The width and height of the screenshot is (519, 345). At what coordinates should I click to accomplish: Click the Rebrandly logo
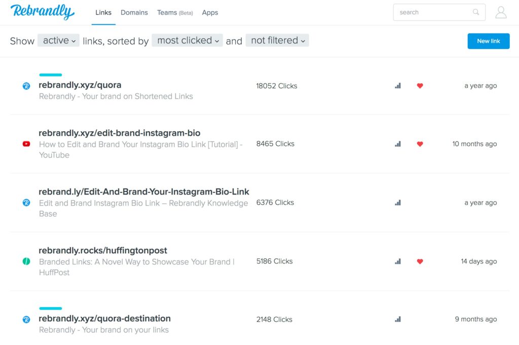click(x=42, y=12)
